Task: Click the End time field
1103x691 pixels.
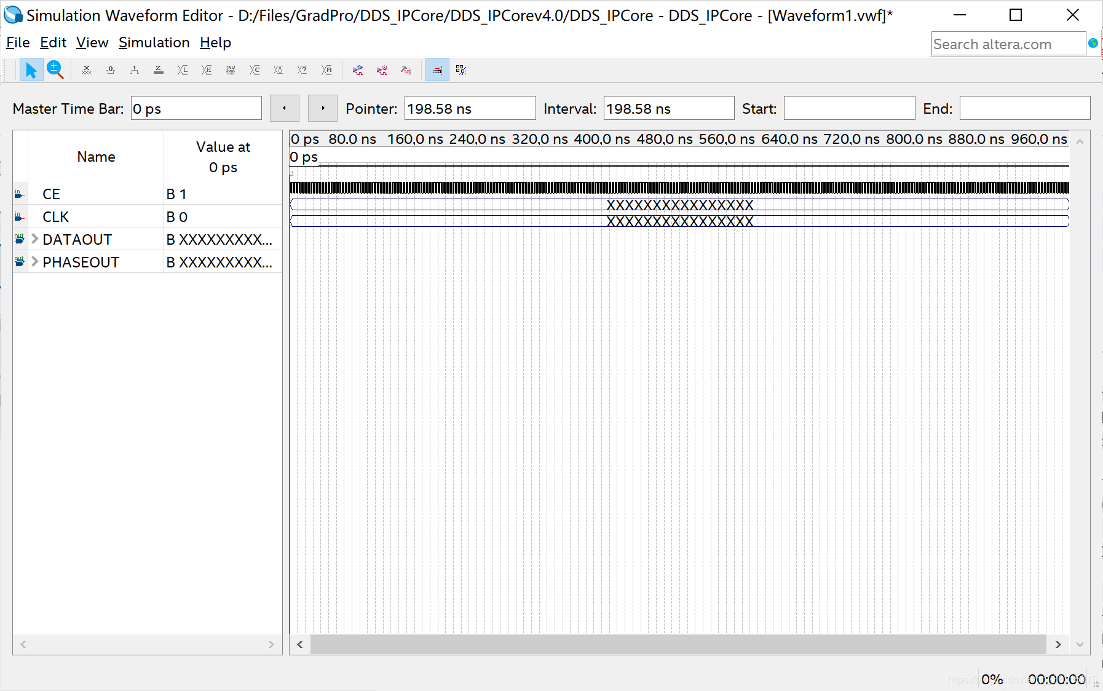Action: click(x=1025, y=109)
